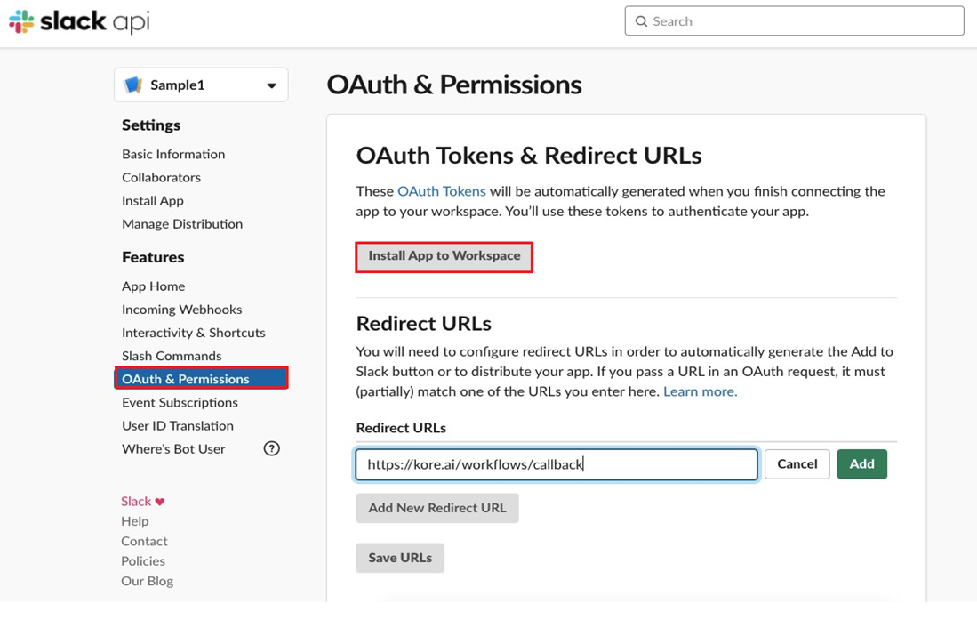The height and width of the screenshot is (620, 977).
Task: Navigate to Event Subscriptions
Action: pyautogui.click(x=180, y=402)
